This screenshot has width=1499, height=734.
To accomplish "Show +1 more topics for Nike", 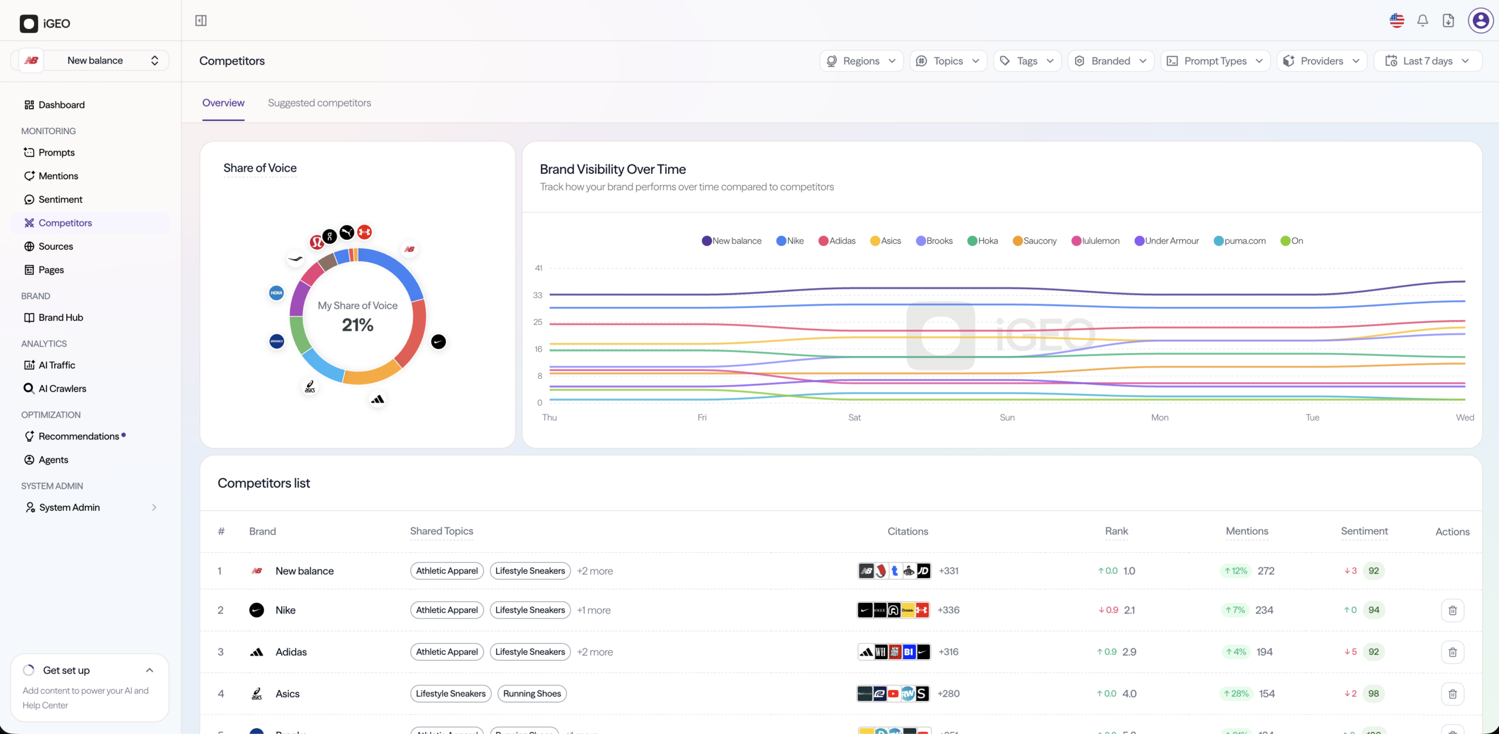I will click(593, 610).
